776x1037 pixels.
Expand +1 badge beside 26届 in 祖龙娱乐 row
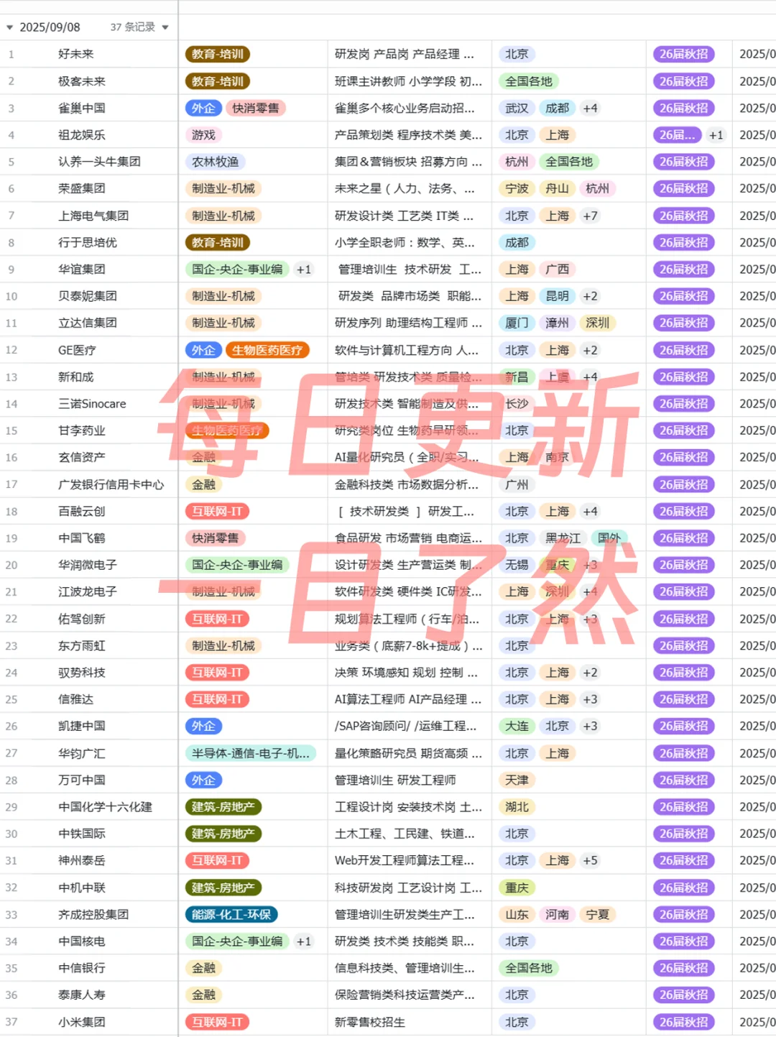tap(716, 135)
